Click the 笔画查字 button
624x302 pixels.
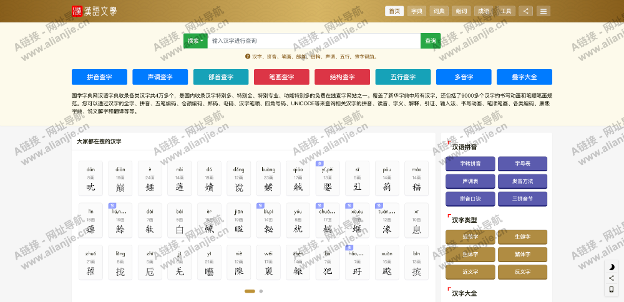pyautogui.click(x=282, y=77)
